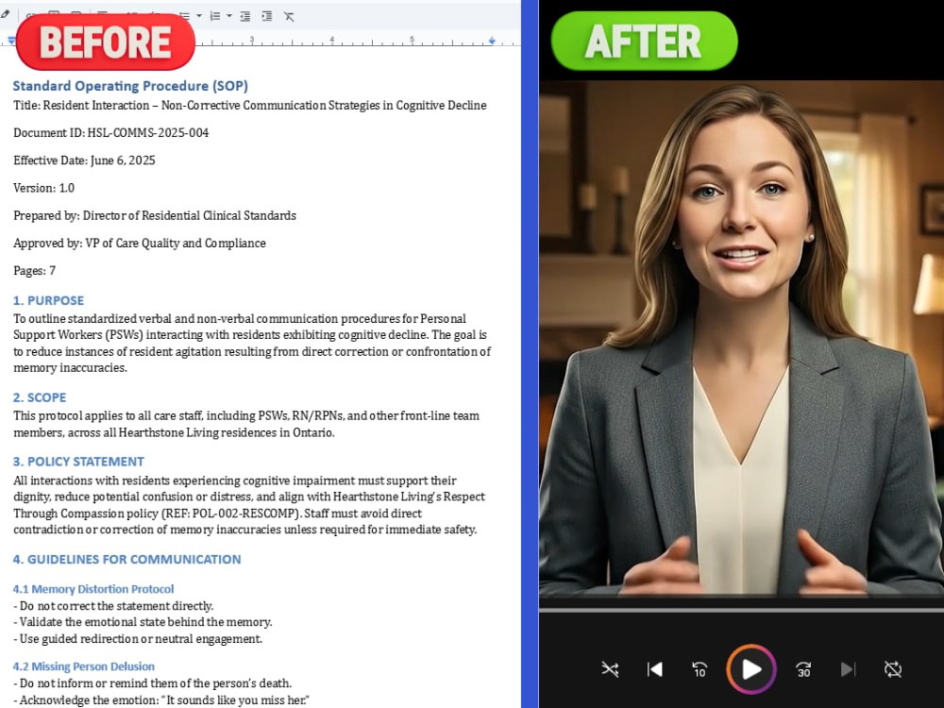The width and height of the screenshot is (944, 708).
Task: Click '4. GUIDELINES FOR COMMUNICATION' heading
Action: pyautogui.click(x=127, y=559)
